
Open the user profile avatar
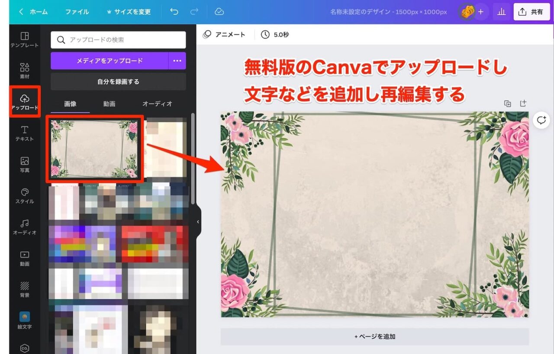pos(467,12)
